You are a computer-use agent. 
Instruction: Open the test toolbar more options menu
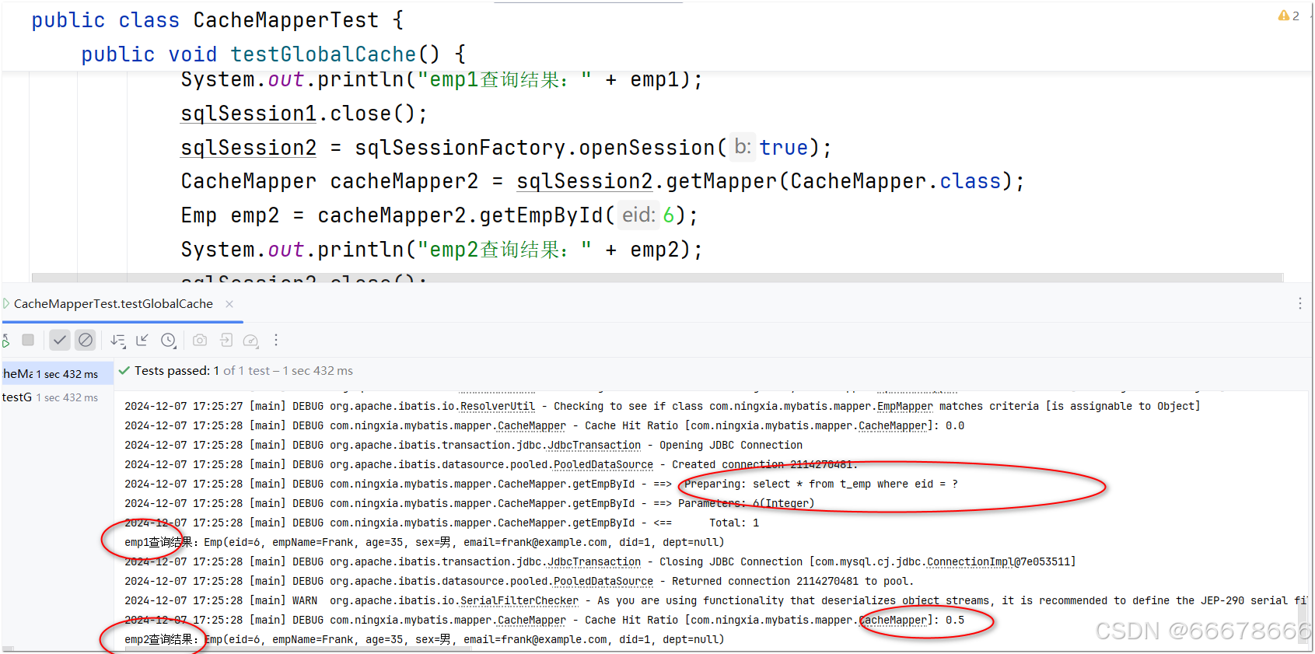[276, 340]
